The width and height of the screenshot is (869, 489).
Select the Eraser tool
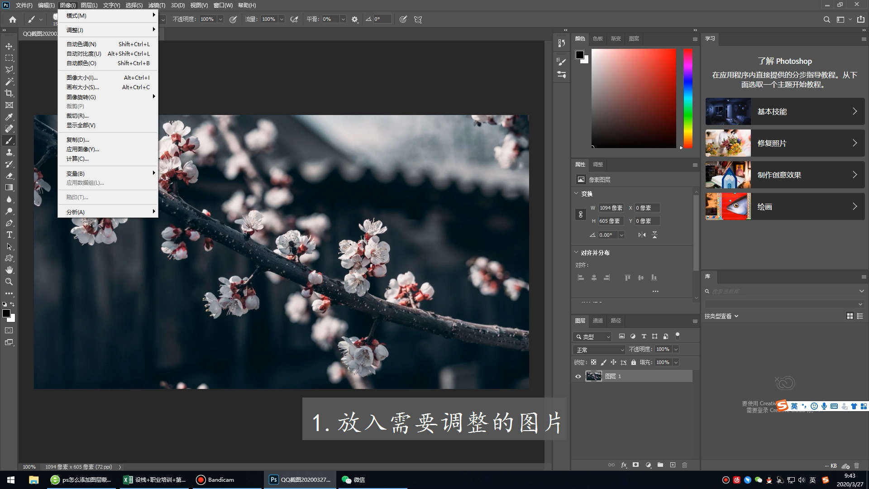click(x=9, y=176)
